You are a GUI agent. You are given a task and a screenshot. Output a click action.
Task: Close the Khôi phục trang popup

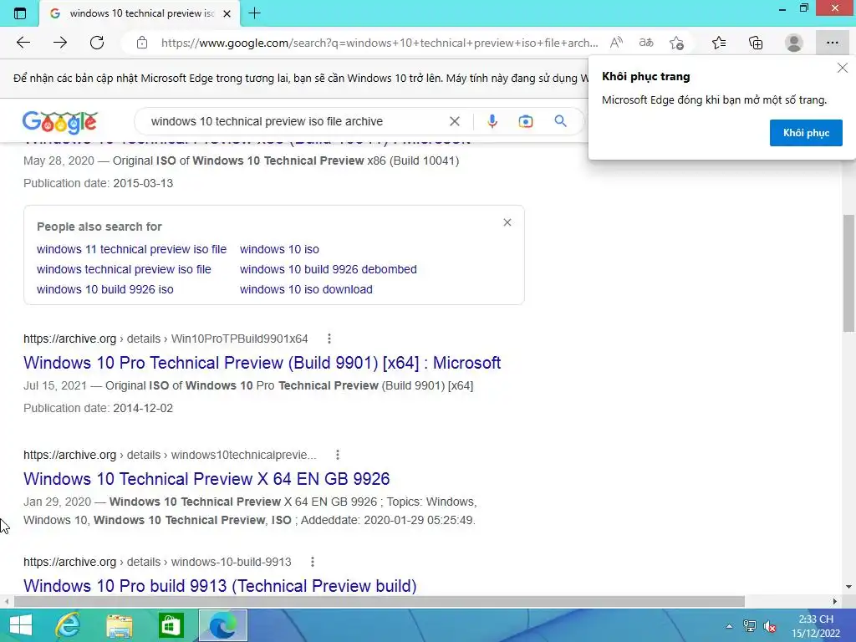pyautogui.click(x=843, y=68)
